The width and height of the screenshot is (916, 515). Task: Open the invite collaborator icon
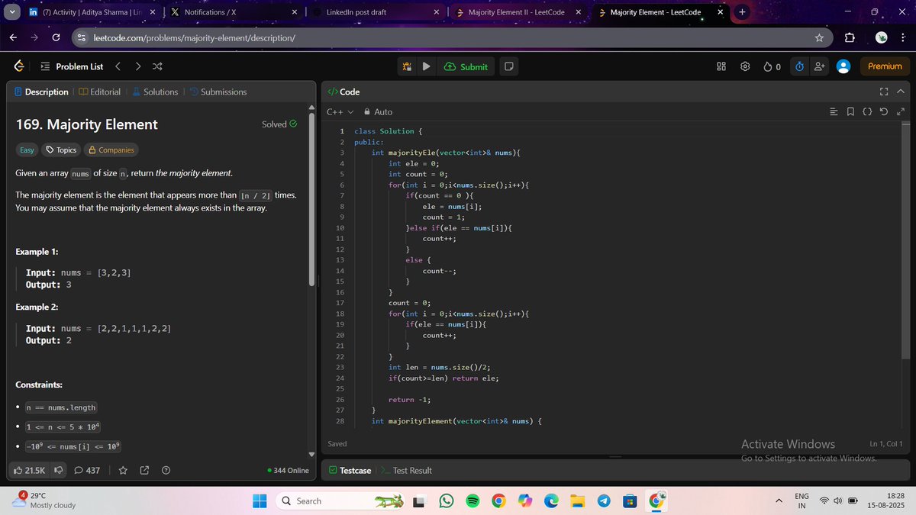820,66
